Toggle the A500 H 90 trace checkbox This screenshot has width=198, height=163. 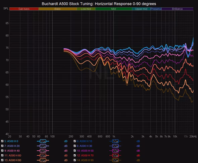[75, 160]
